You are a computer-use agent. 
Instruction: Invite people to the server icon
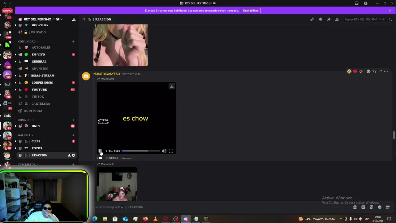coord(74,19)
